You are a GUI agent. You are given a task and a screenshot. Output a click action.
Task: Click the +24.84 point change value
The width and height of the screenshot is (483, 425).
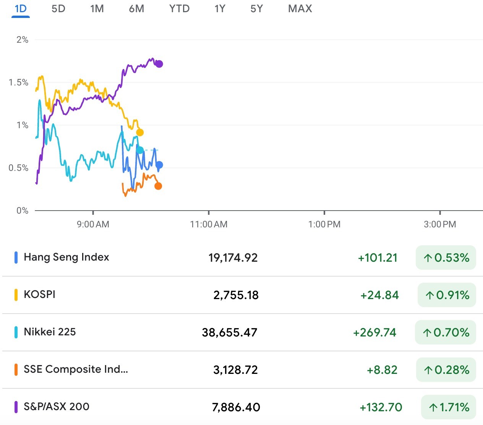click(379, 295)
